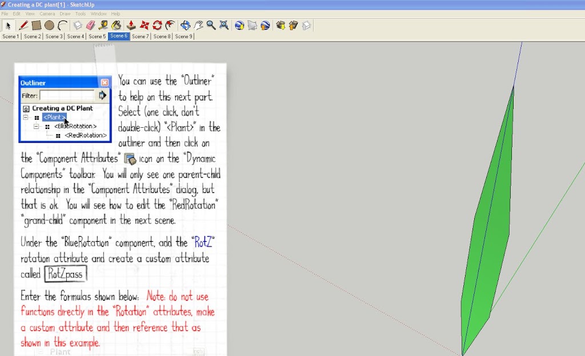Go to the Scene 3 tab
Screen dimensions: 585x356
coord(54,37)
